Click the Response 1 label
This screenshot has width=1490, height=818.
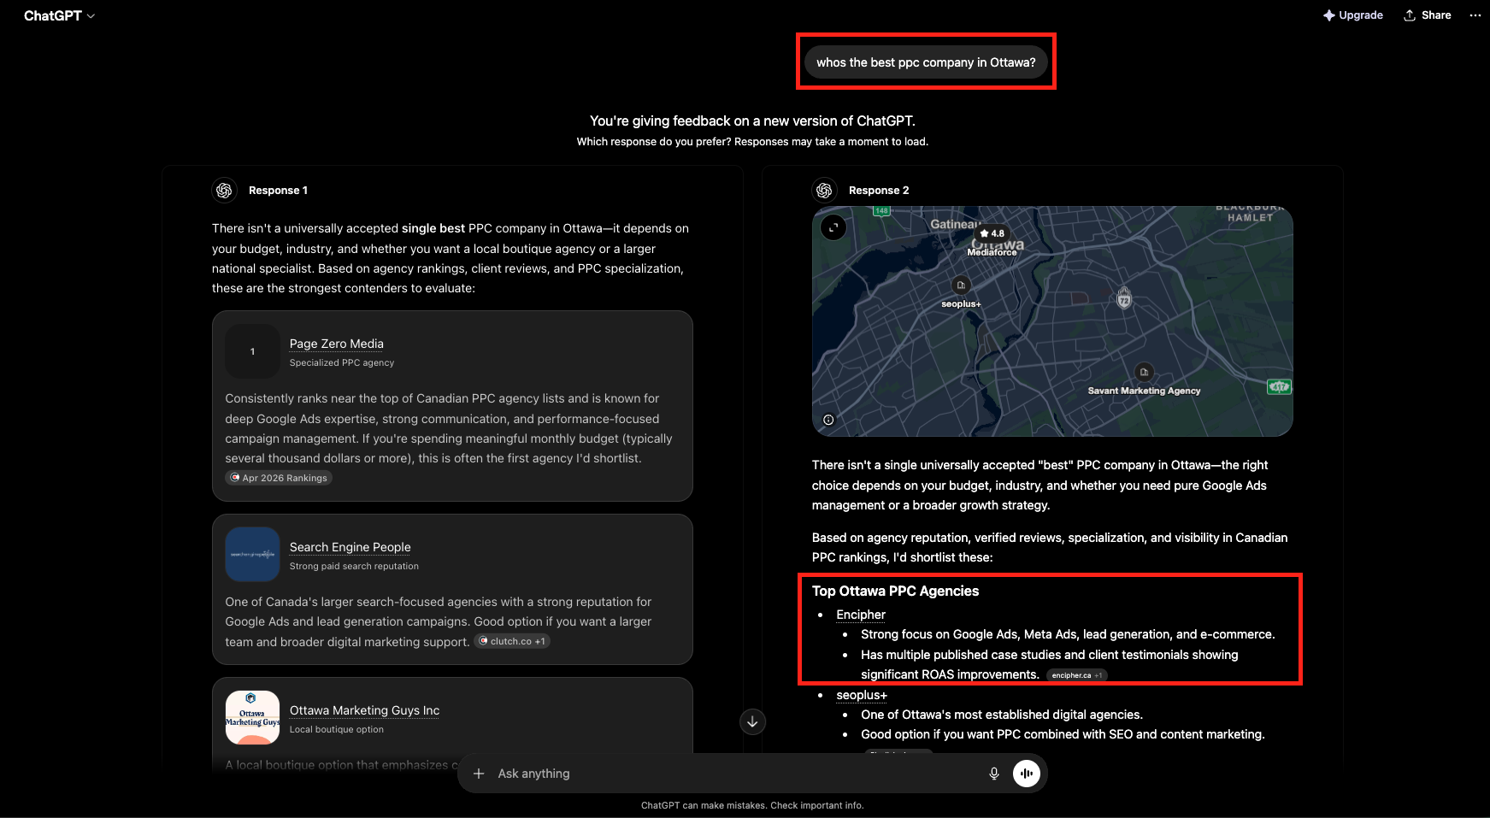[278, 191]
